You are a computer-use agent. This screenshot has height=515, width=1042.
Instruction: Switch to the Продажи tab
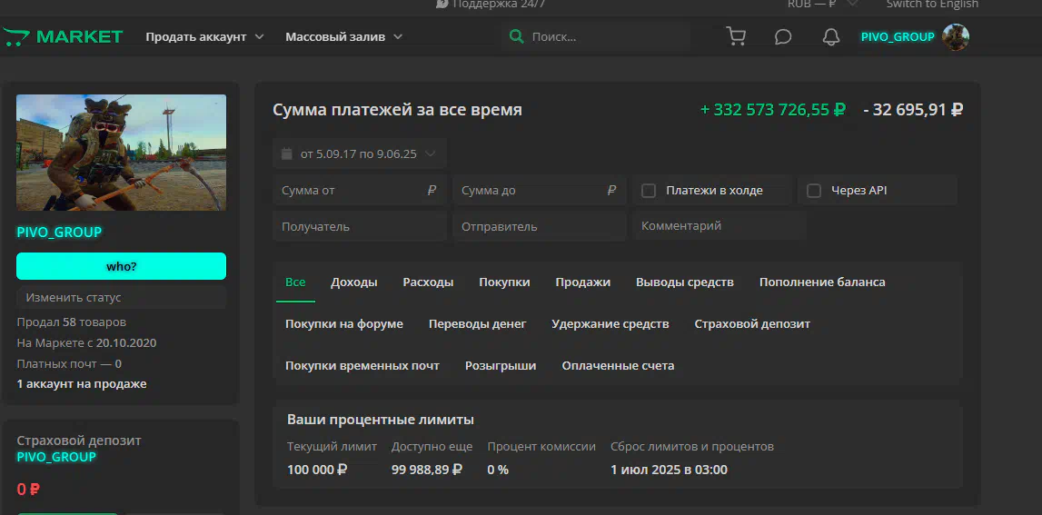point(583,282)
